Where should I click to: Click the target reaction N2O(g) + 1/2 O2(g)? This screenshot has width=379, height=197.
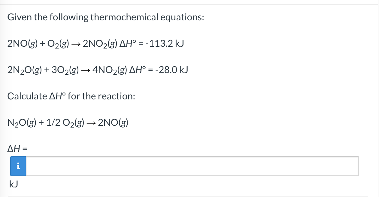[67, 122]
